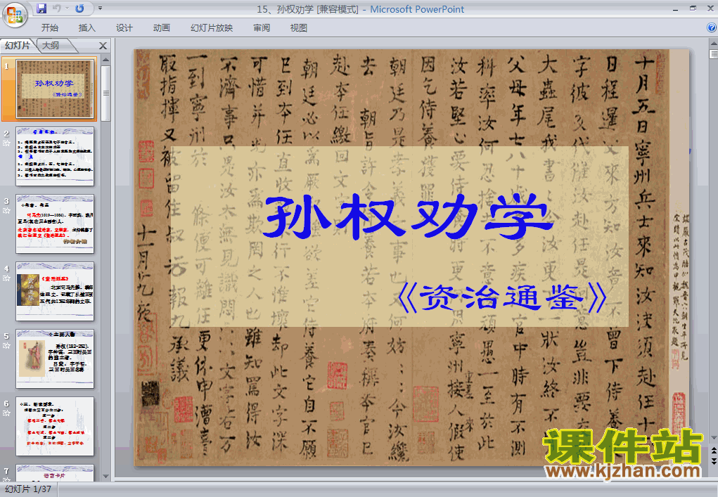Screen dimensions: 718x497
Task: Click thumbnail pane scroll-up arrow
Action: (105, 60)
